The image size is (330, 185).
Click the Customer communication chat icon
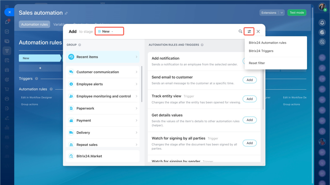coord(71,72)
